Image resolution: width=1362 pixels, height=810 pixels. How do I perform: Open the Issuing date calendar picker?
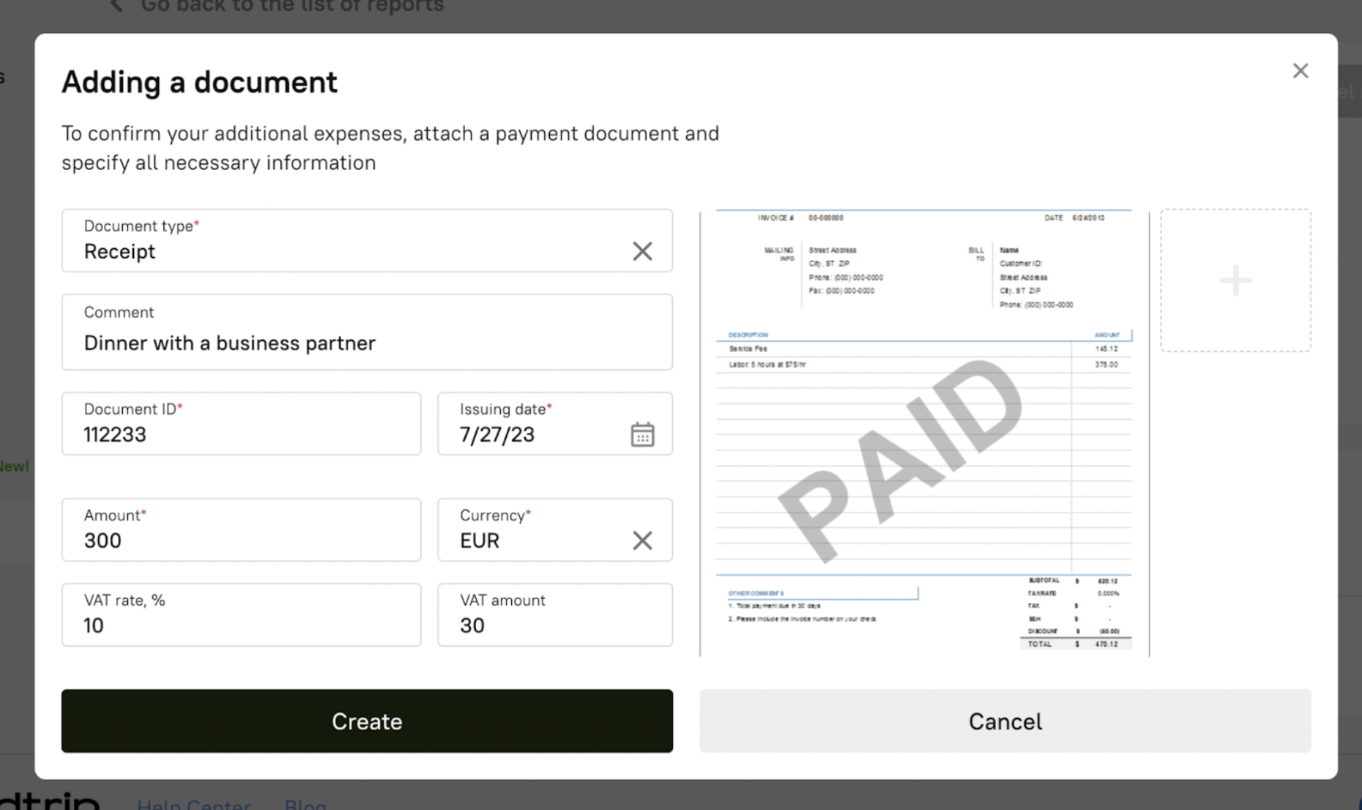(642, 434)
